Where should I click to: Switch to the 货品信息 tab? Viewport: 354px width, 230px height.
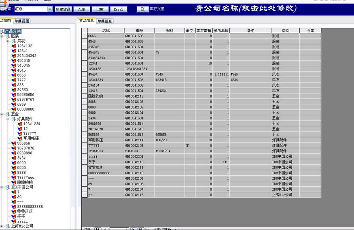(86, 21)
